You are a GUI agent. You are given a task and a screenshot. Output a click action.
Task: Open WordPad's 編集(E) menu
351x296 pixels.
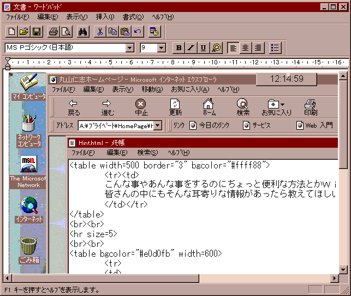[x=47, y=17]
